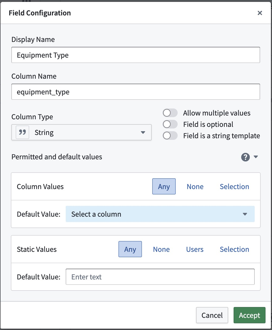Close the Field Configuration dialog
The width and height of the screenshot is (272, 330).
pyautogui.click(x=260, y=13)
